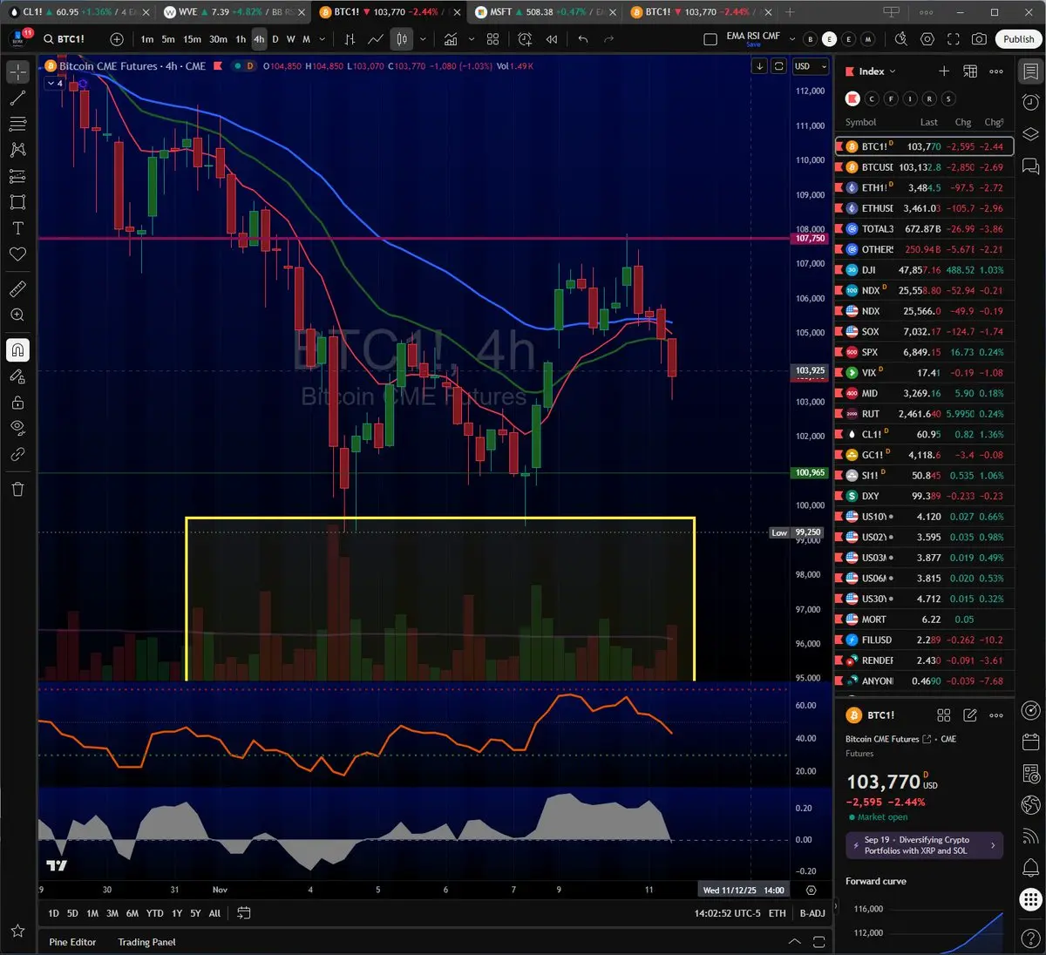Click the Publish button
This screenshot has height=955, width=1046.
pyautogui.click(x=1018, y=39)
